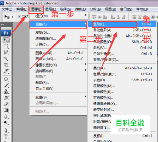Choose 替换颜色(R)... menu entry
Screen dimensions: 158x142
(122, 92)
